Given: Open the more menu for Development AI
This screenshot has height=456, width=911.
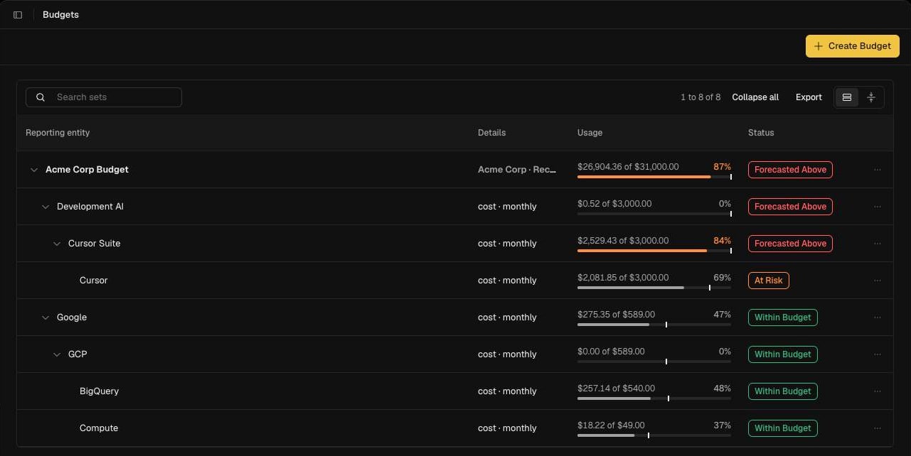Looking at the screenshot, I should pos(877,207).
